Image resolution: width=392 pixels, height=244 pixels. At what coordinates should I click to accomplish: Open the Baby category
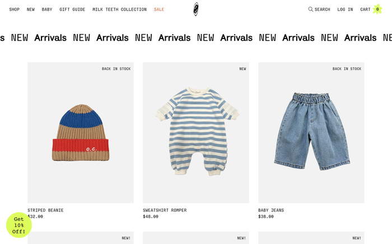click(x=47, y=9)
